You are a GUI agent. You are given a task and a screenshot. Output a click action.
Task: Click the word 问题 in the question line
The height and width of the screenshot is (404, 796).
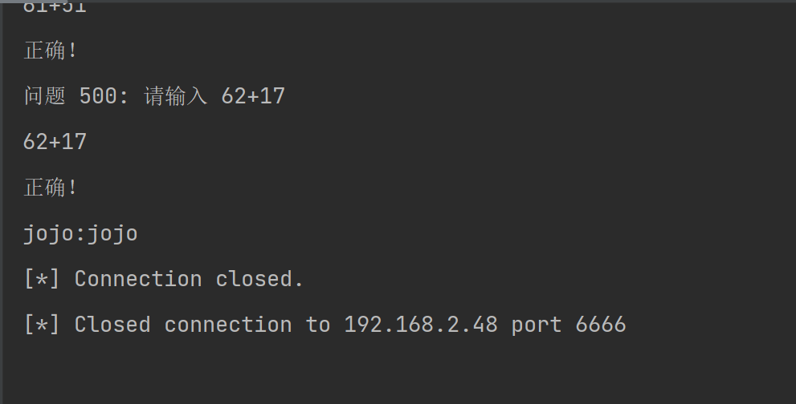(44, 97)
